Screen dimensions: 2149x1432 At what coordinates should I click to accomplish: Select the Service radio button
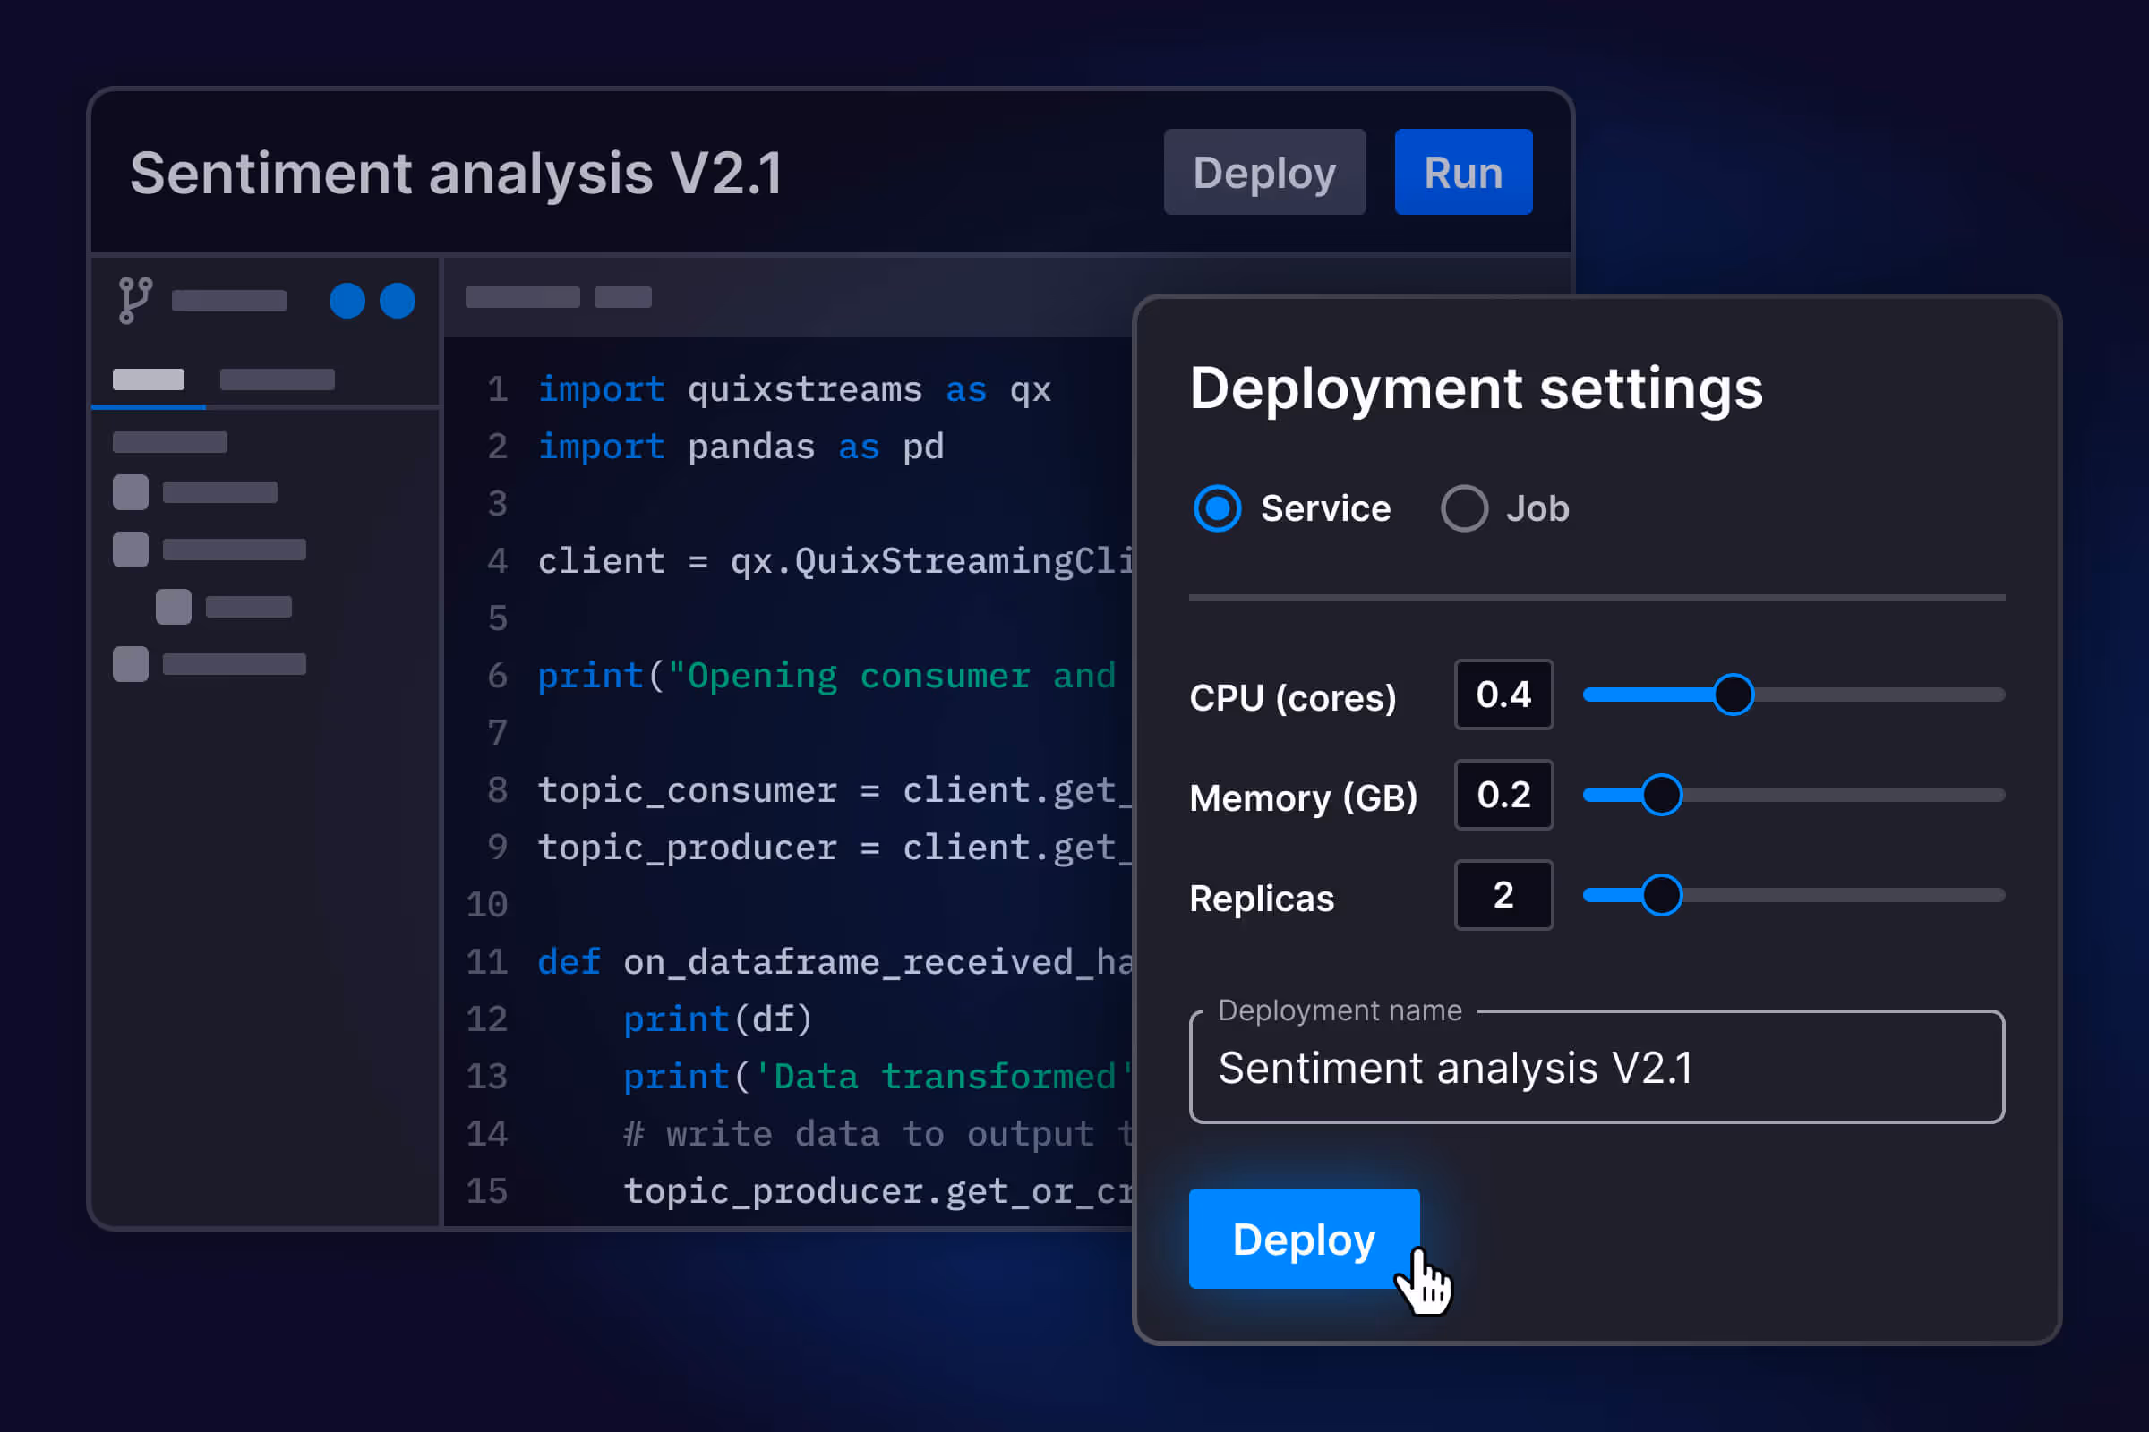pos(1217,508)
